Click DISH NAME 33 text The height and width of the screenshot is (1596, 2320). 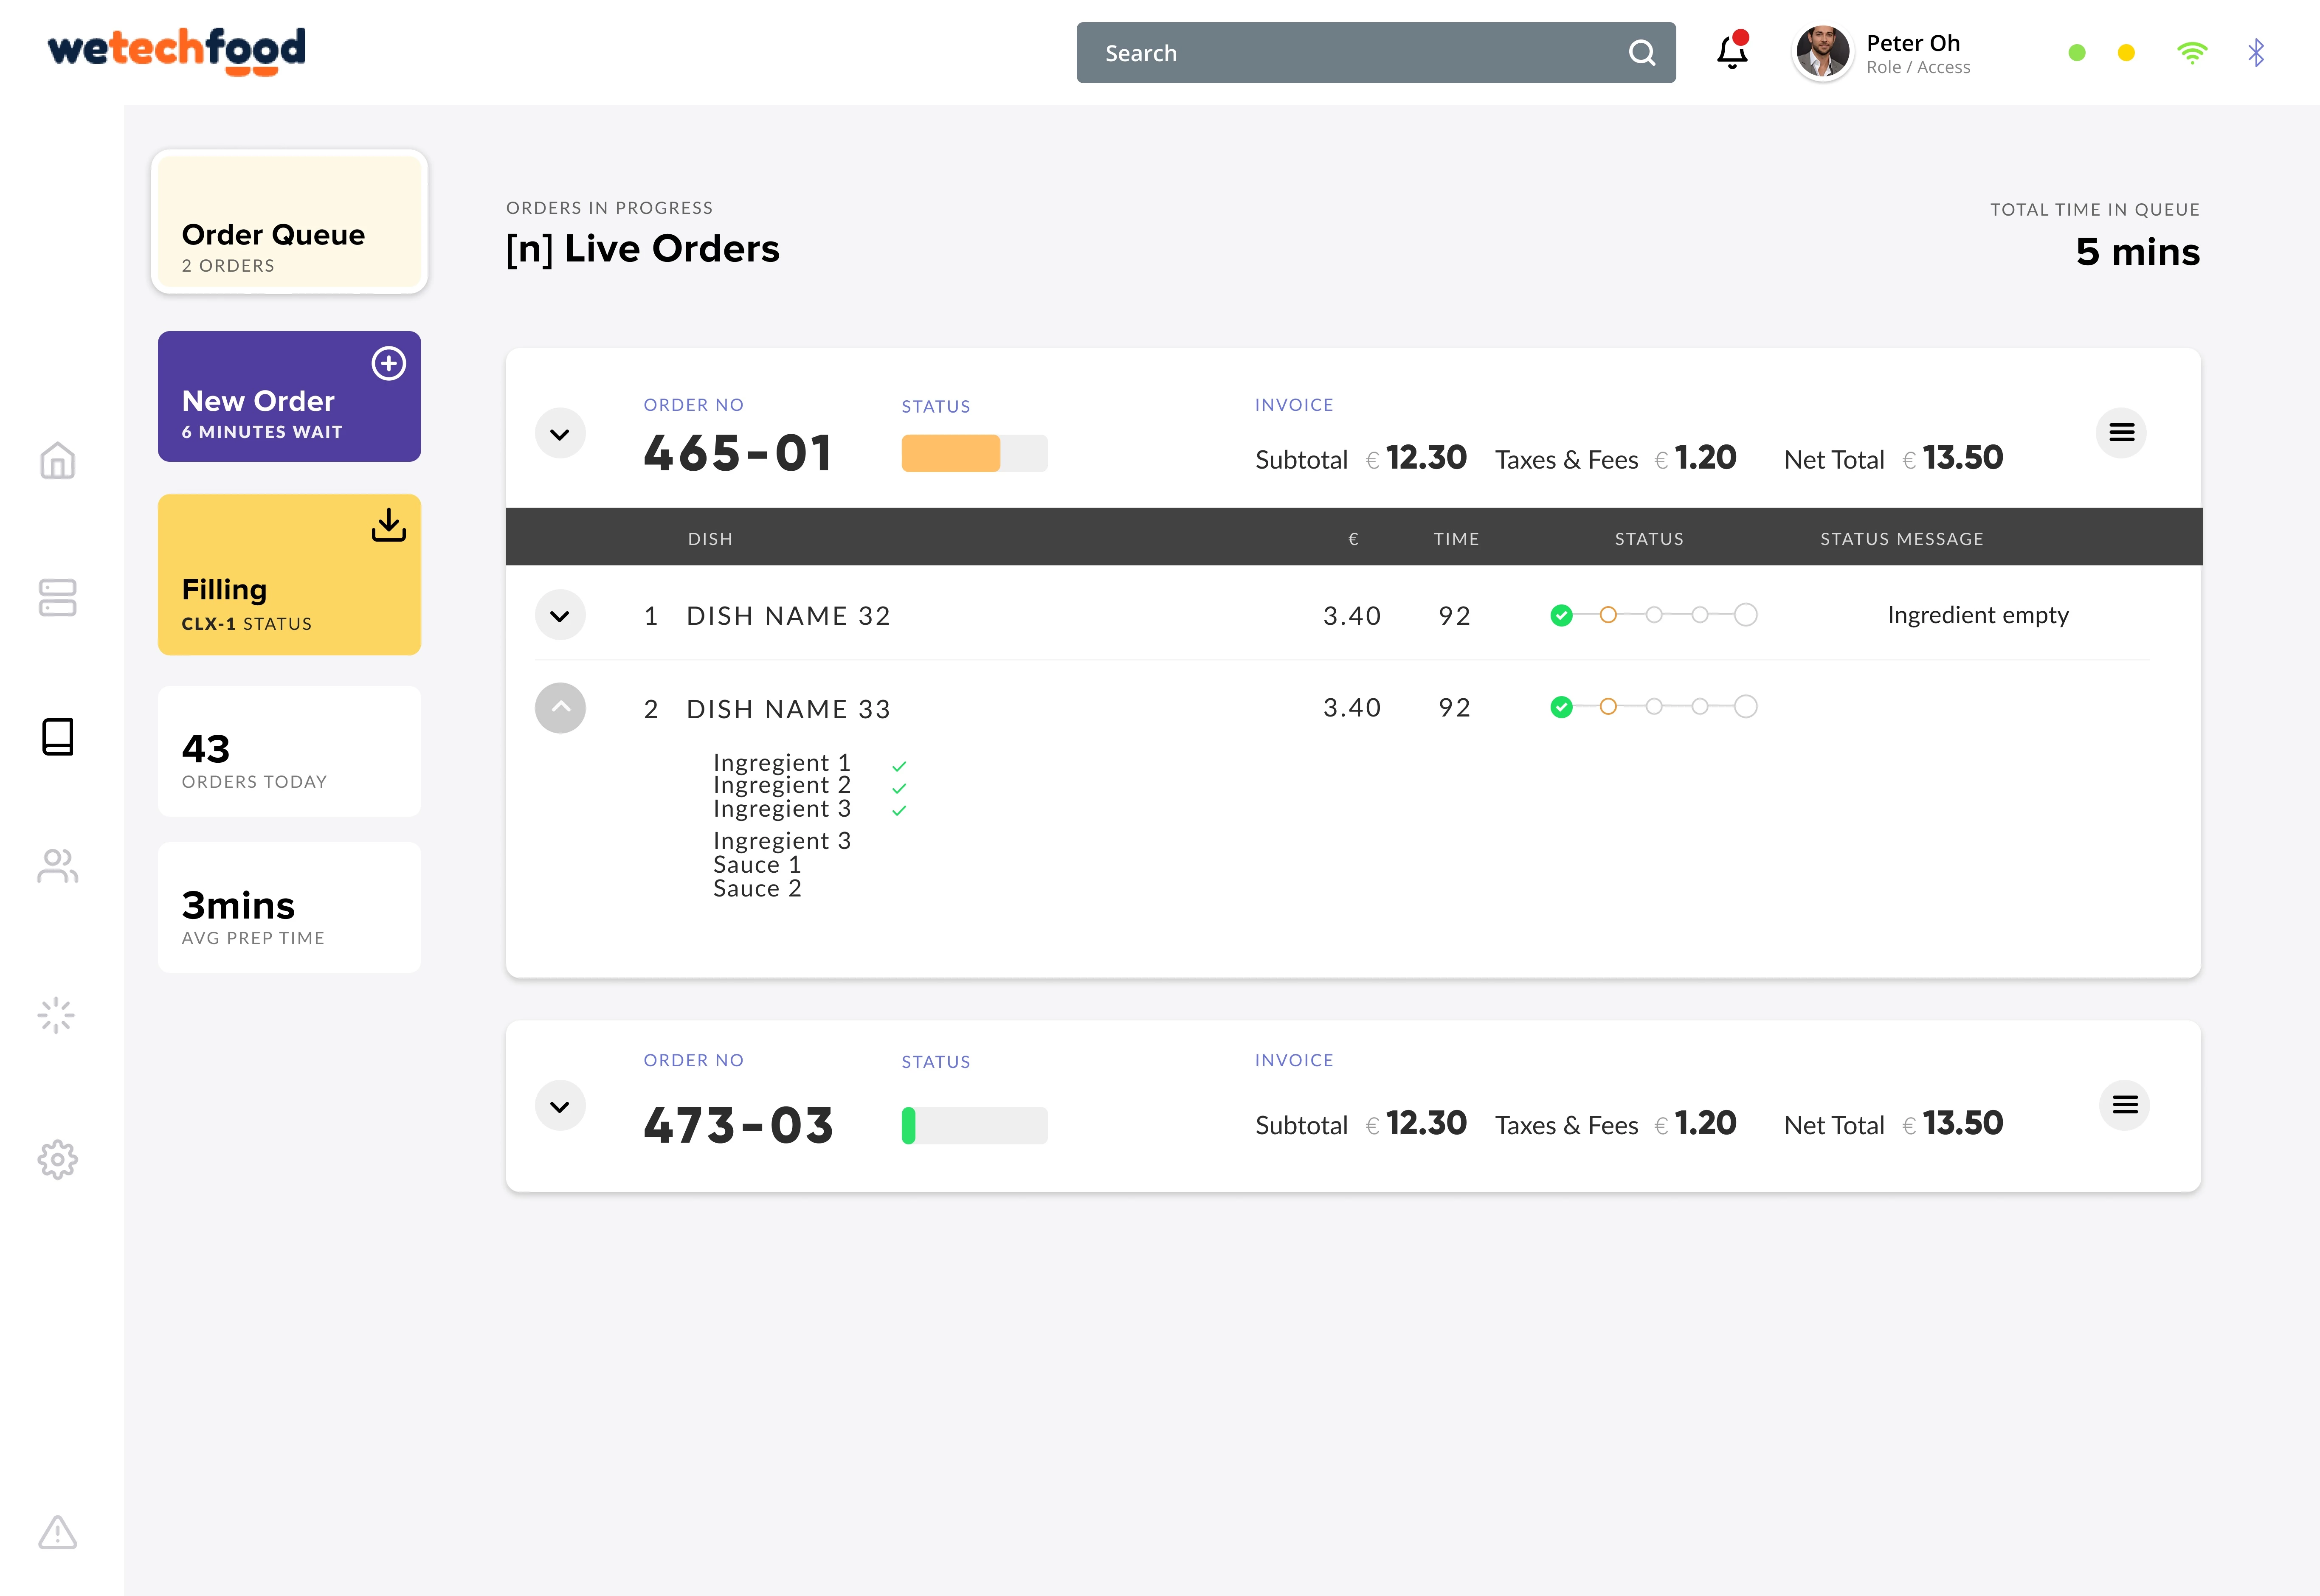pyautogui.click(x=788, y=709)
